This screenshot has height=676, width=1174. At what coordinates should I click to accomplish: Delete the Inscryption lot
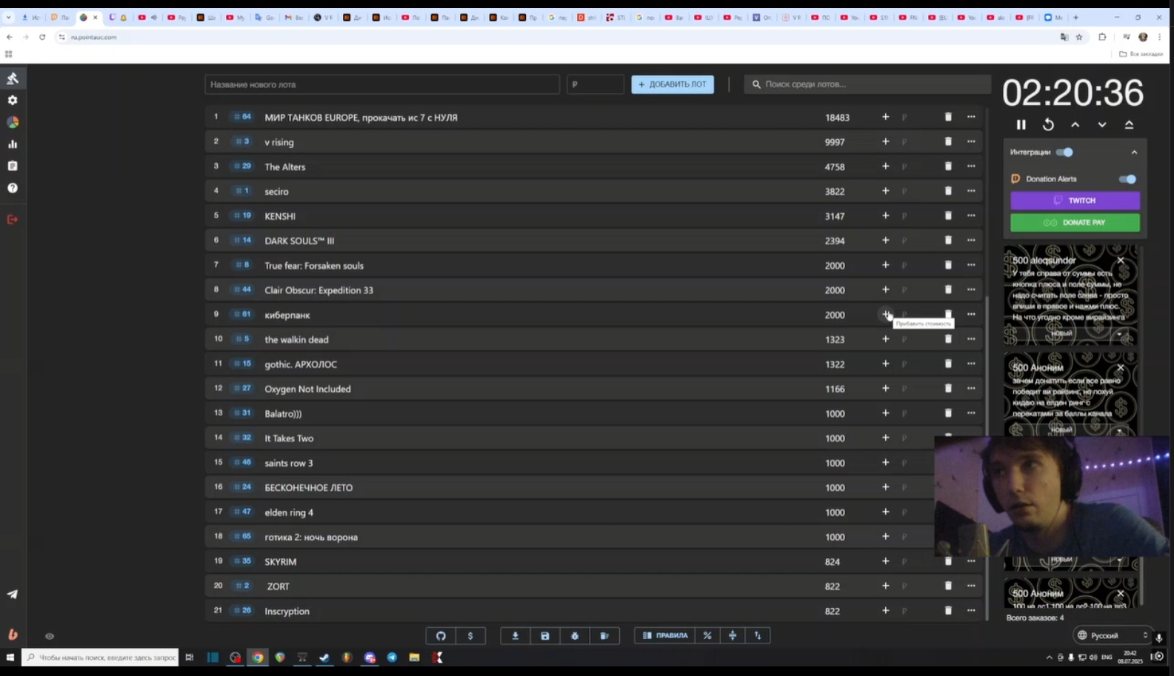(x=948, y=611)
